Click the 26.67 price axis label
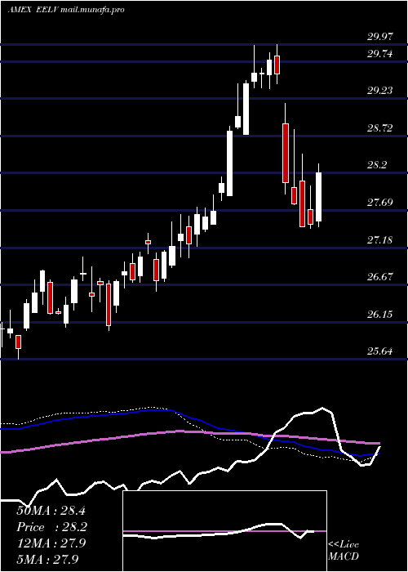Screen dimensions: 408x572 (x=380, y=277)
